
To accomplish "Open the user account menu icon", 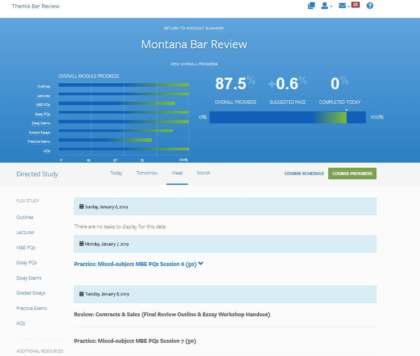I will pos(325,6).
